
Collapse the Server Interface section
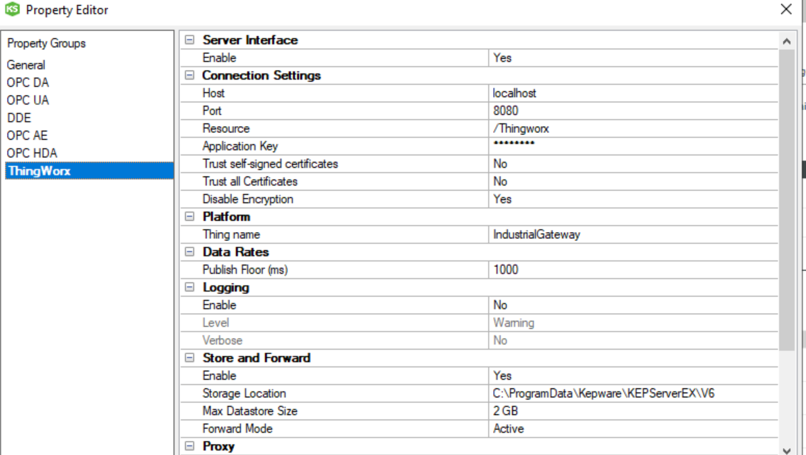pyautogui.click(x=189, y=40)
